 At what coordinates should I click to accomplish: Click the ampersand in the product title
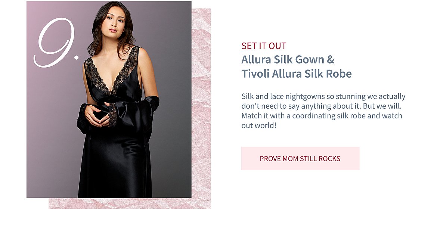click(331, 60)
